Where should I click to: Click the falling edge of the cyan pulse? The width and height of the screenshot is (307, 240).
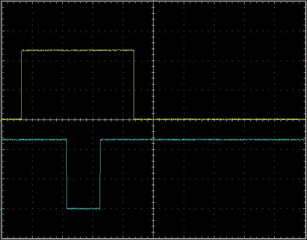tap(67, 174)
